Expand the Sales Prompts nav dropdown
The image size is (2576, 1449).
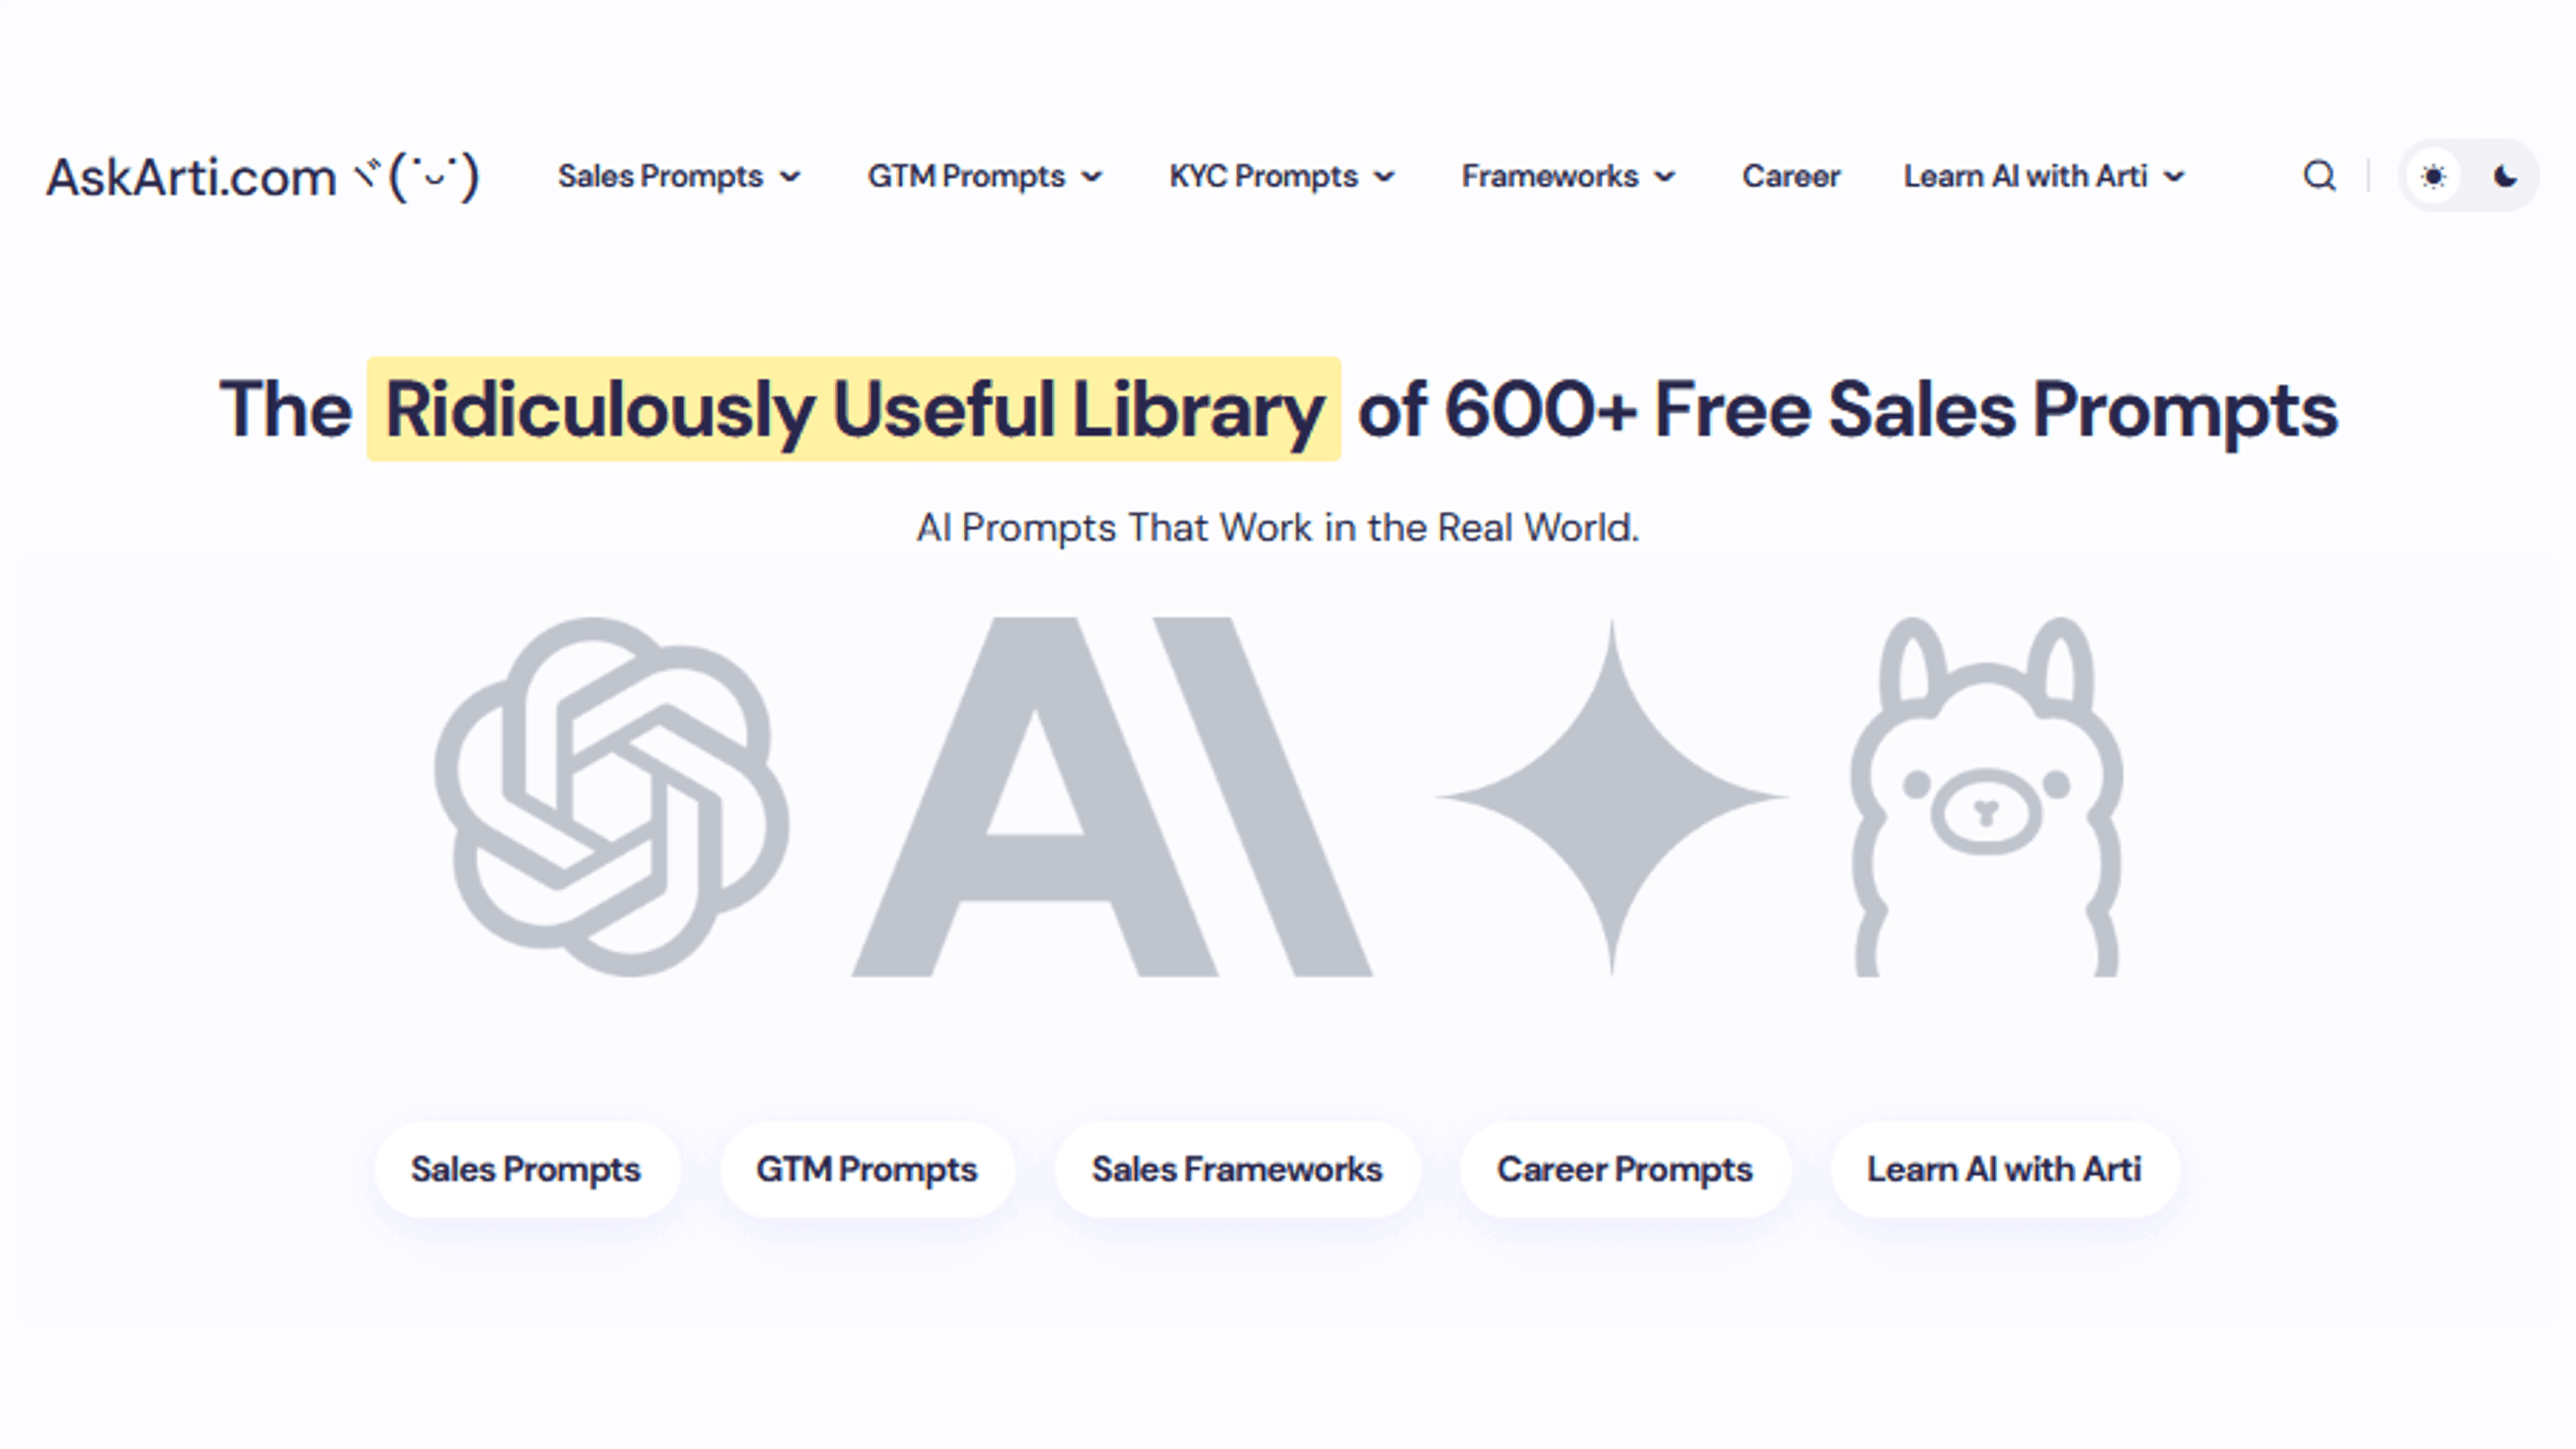point(679,176)
